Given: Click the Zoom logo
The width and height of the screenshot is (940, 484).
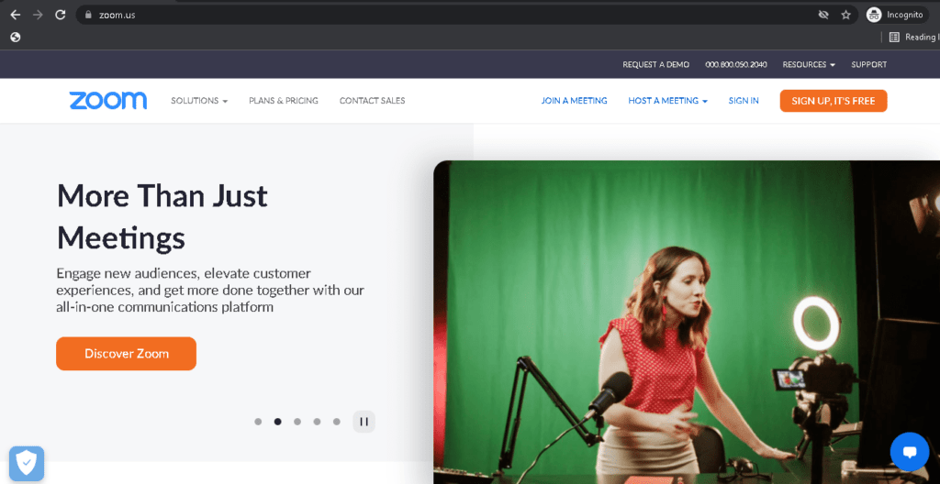Looking at the screenshot, I should (108, 101).
